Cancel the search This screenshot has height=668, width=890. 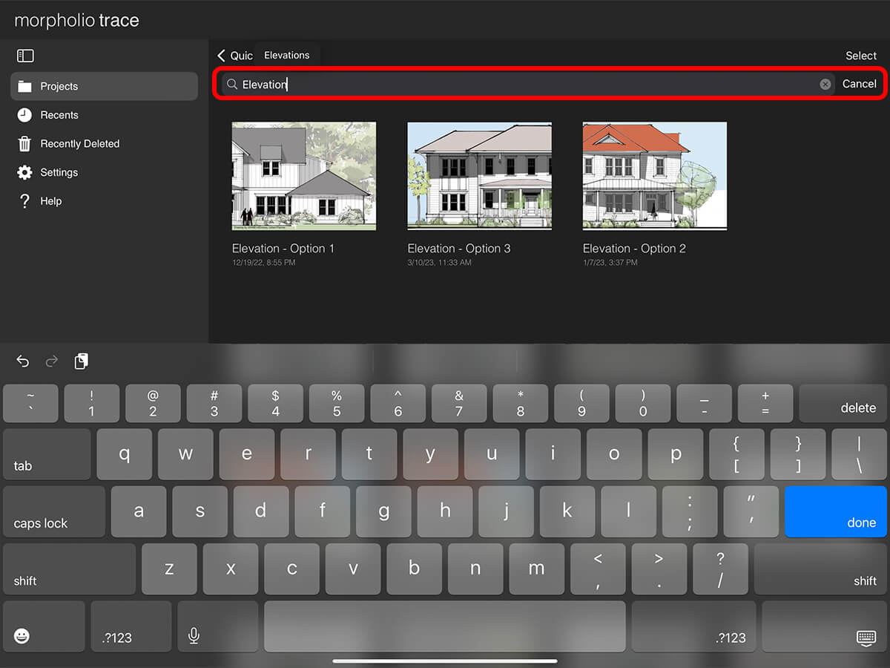[x=859, y=84]
